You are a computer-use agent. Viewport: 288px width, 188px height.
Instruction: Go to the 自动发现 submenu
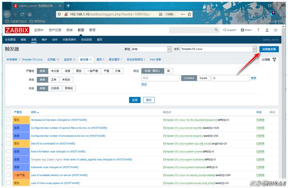click(x=86, y=40)
